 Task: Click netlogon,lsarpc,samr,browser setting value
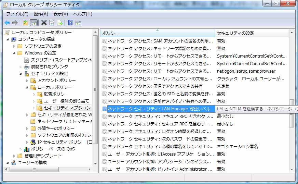click(x=246, y=71)
